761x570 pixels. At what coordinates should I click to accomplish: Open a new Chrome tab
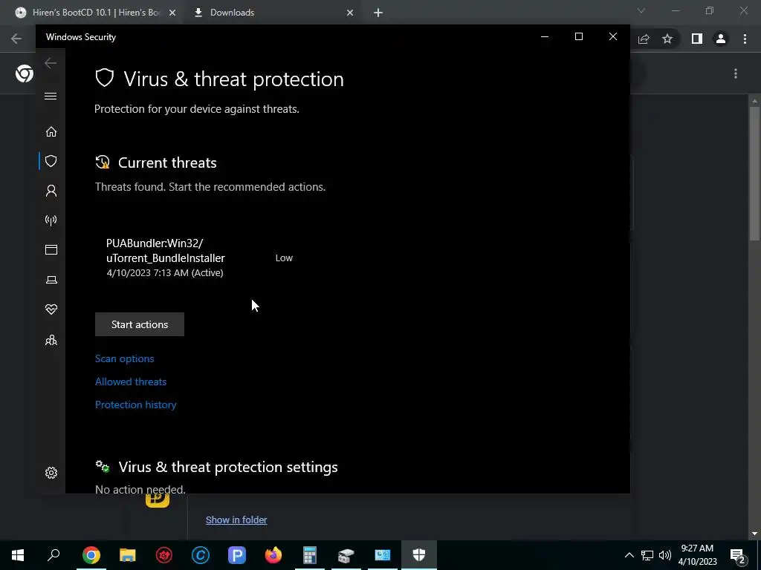378,13
